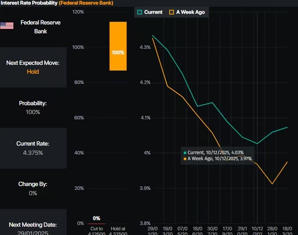Click the 28/0 date on the x-axis

pyautogui.click(x=272, y=231)
